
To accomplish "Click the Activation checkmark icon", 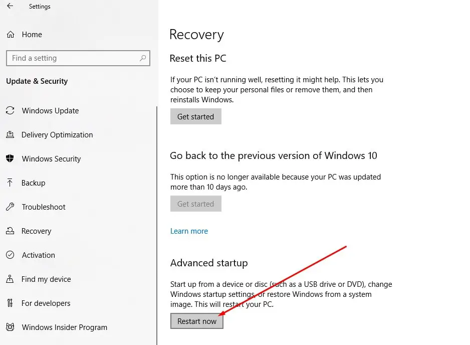I will [x=10, y=255].
